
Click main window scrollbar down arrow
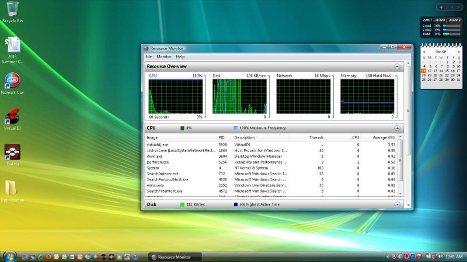pos(408,205)
